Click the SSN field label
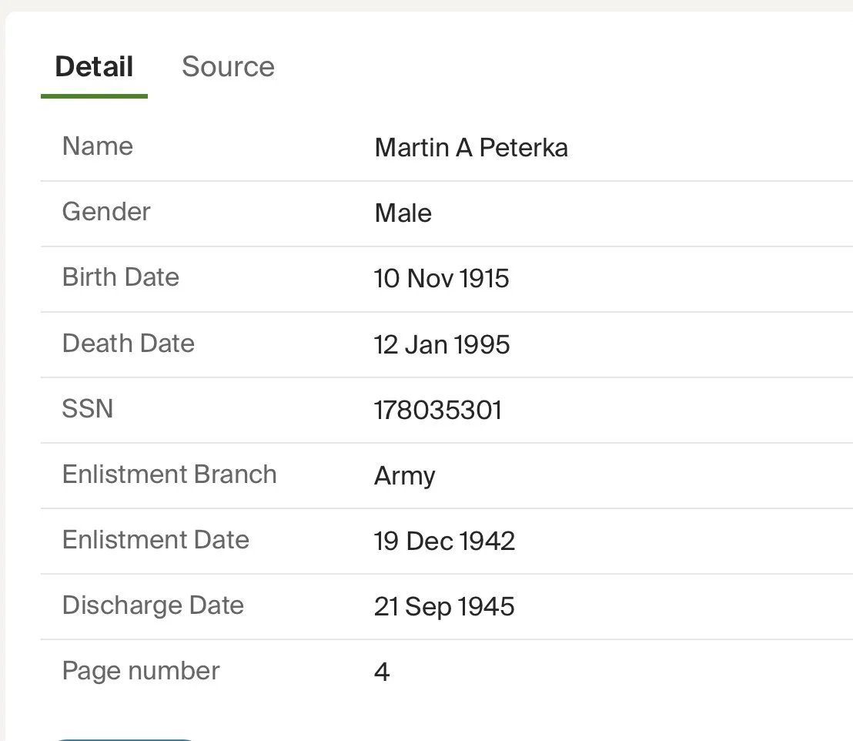The height and width of the screenshot is (741, 853). 88,408
